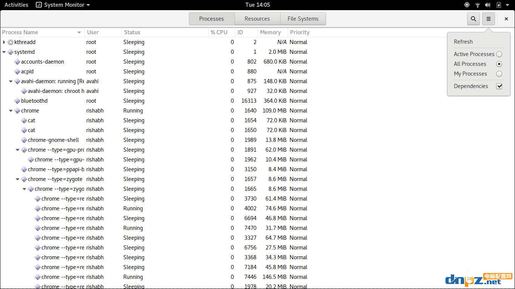
Task: Switch to the Resources tab
Action: click(x=257, y=19)
